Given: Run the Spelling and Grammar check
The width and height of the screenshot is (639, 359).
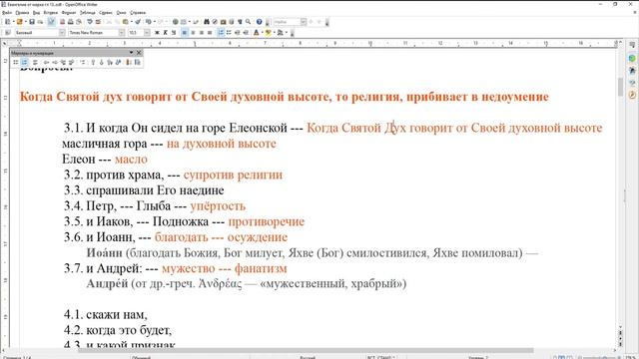Looking at the screenshot, I should coord(90,22).
